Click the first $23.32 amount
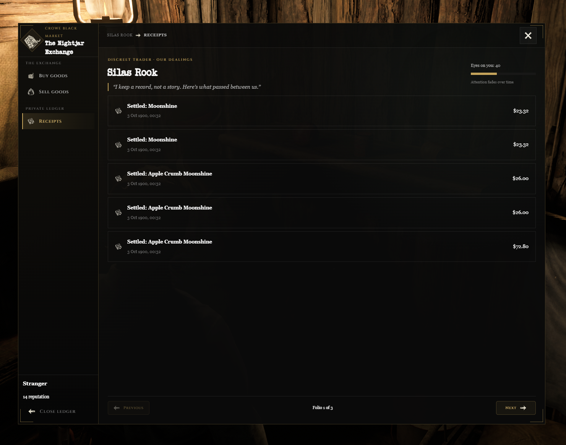Image resolution: width=566 pixels, height=445 pixels. pos(521,111)
